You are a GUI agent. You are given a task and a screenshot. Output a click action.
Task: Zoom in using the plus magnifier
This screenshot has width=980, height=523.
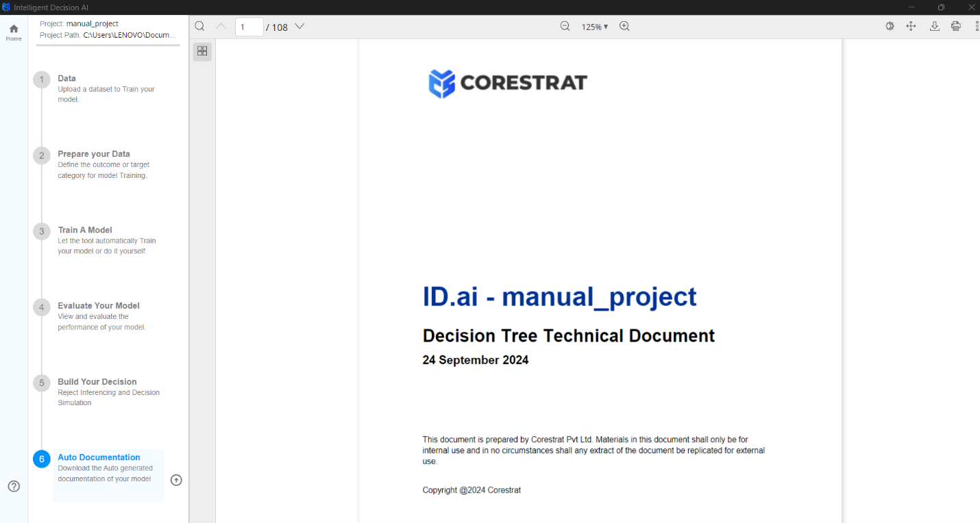(624, 26)
